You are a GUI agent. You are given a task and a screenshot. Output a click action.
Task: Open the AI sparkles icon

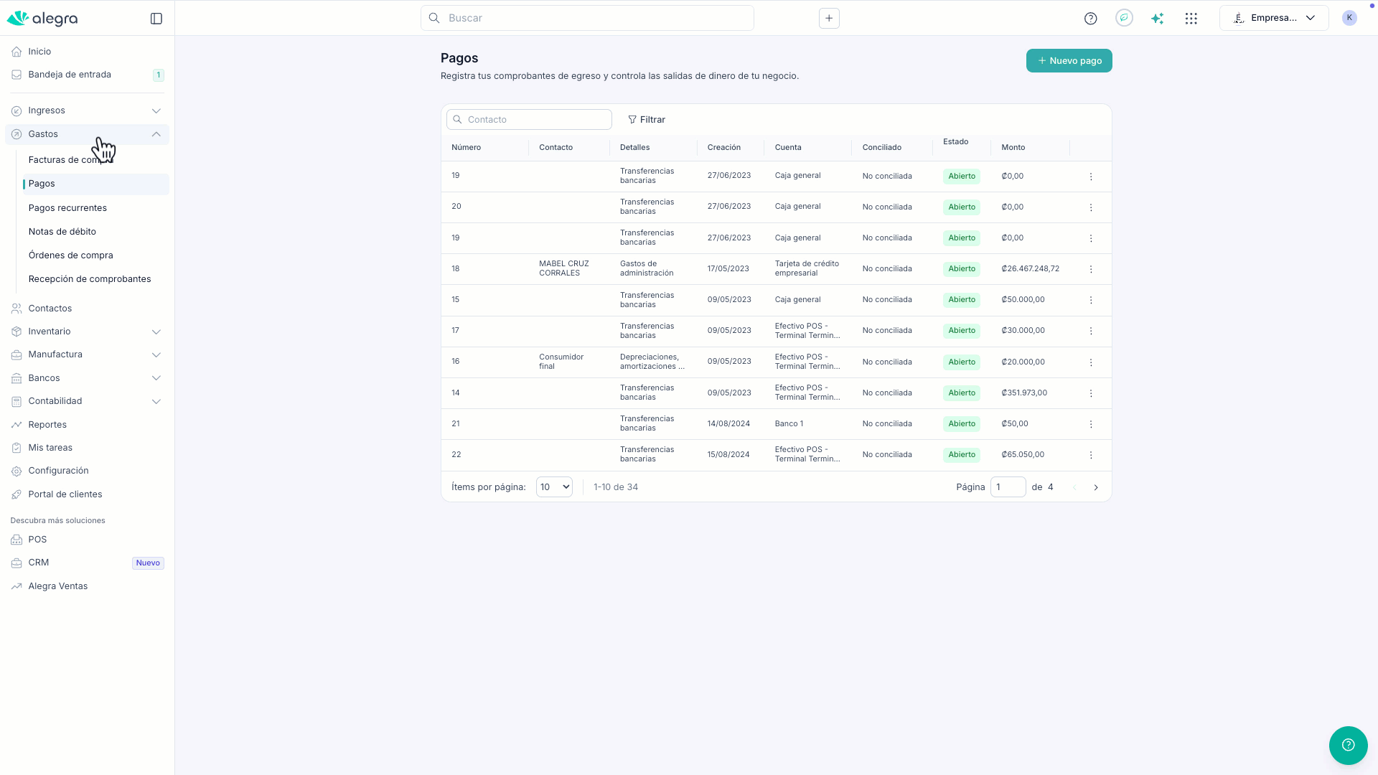1157,19
